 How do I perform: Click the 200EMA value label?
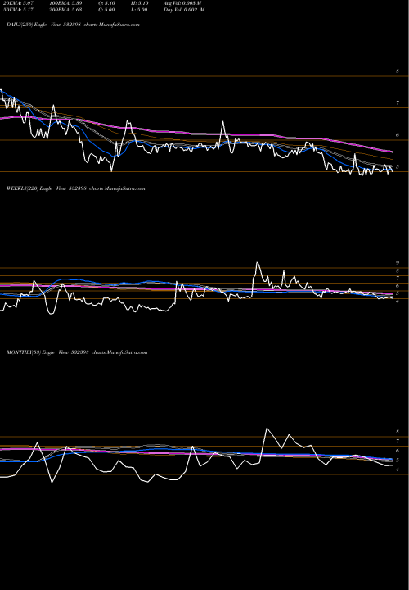65,10
